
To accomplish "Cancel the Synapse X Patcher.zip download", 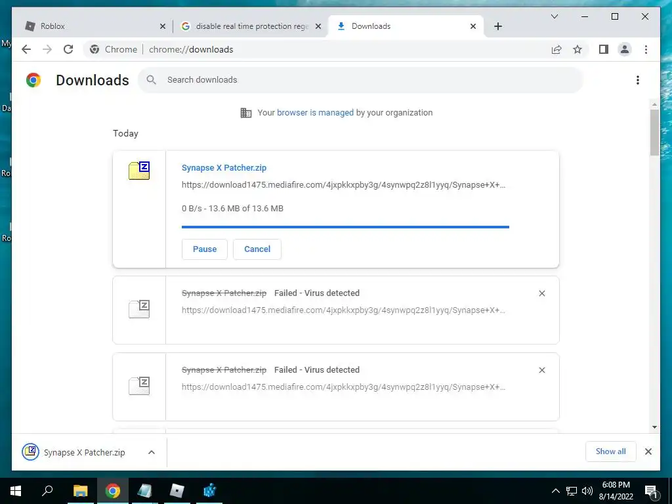I will tap(257, 249).
